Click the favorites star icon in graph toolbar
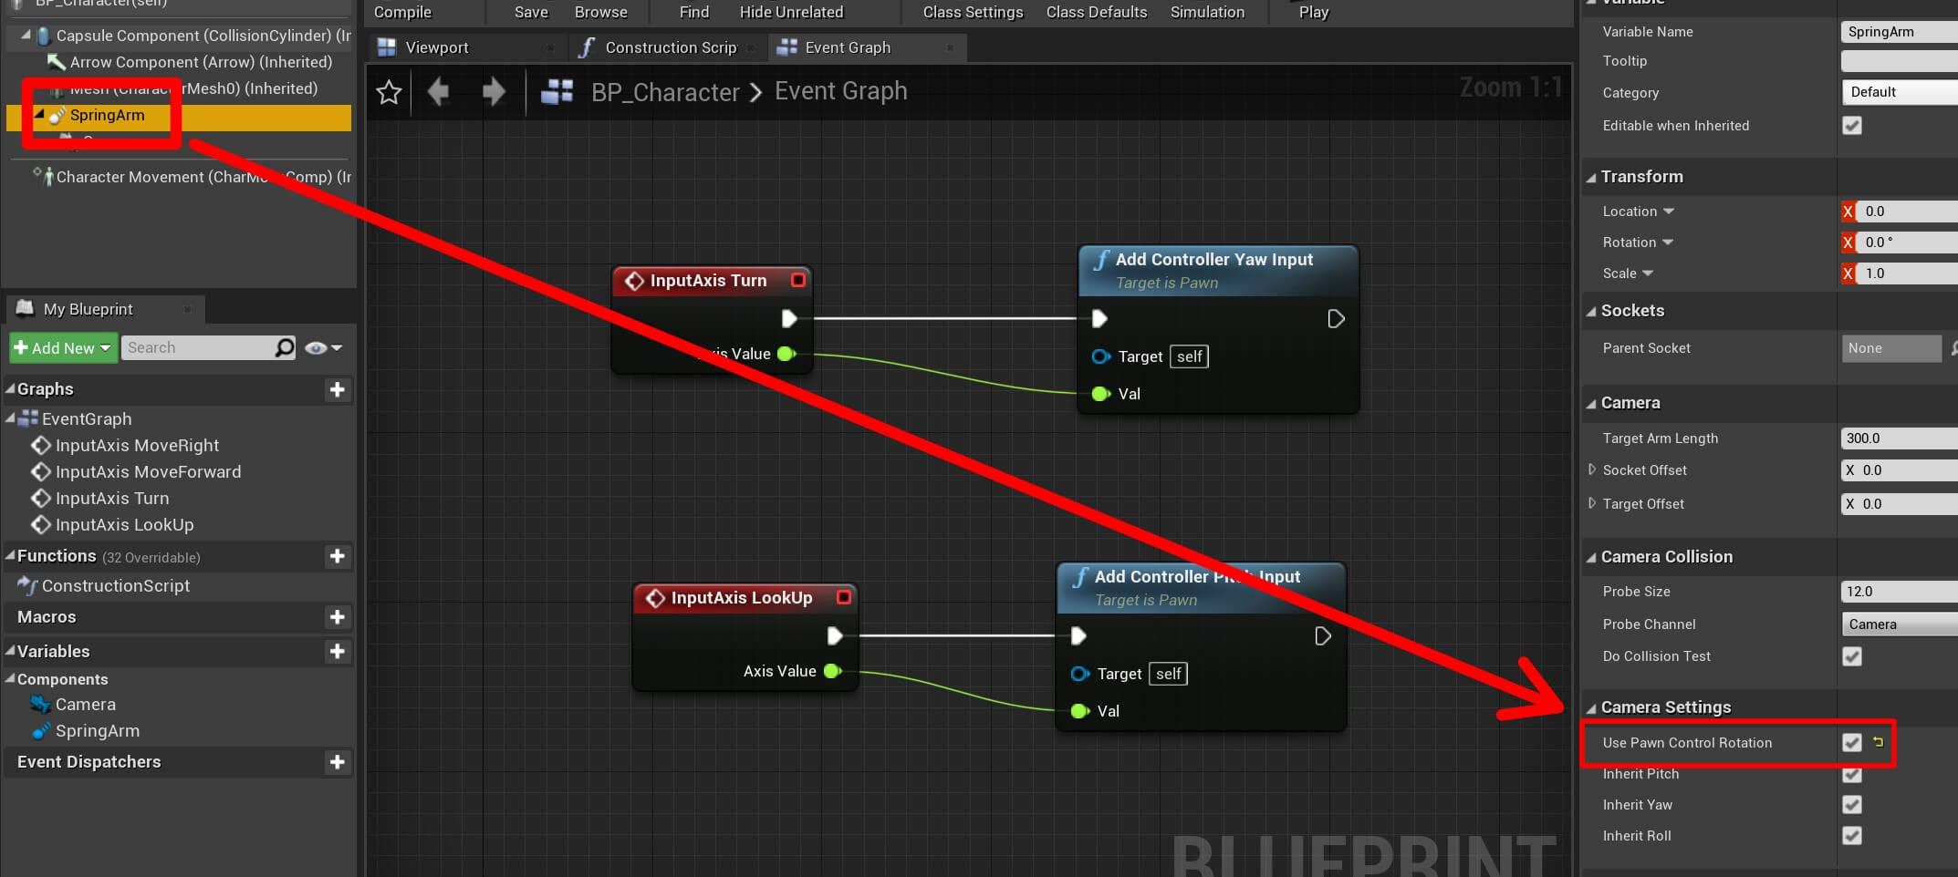 tap(389, 92)
